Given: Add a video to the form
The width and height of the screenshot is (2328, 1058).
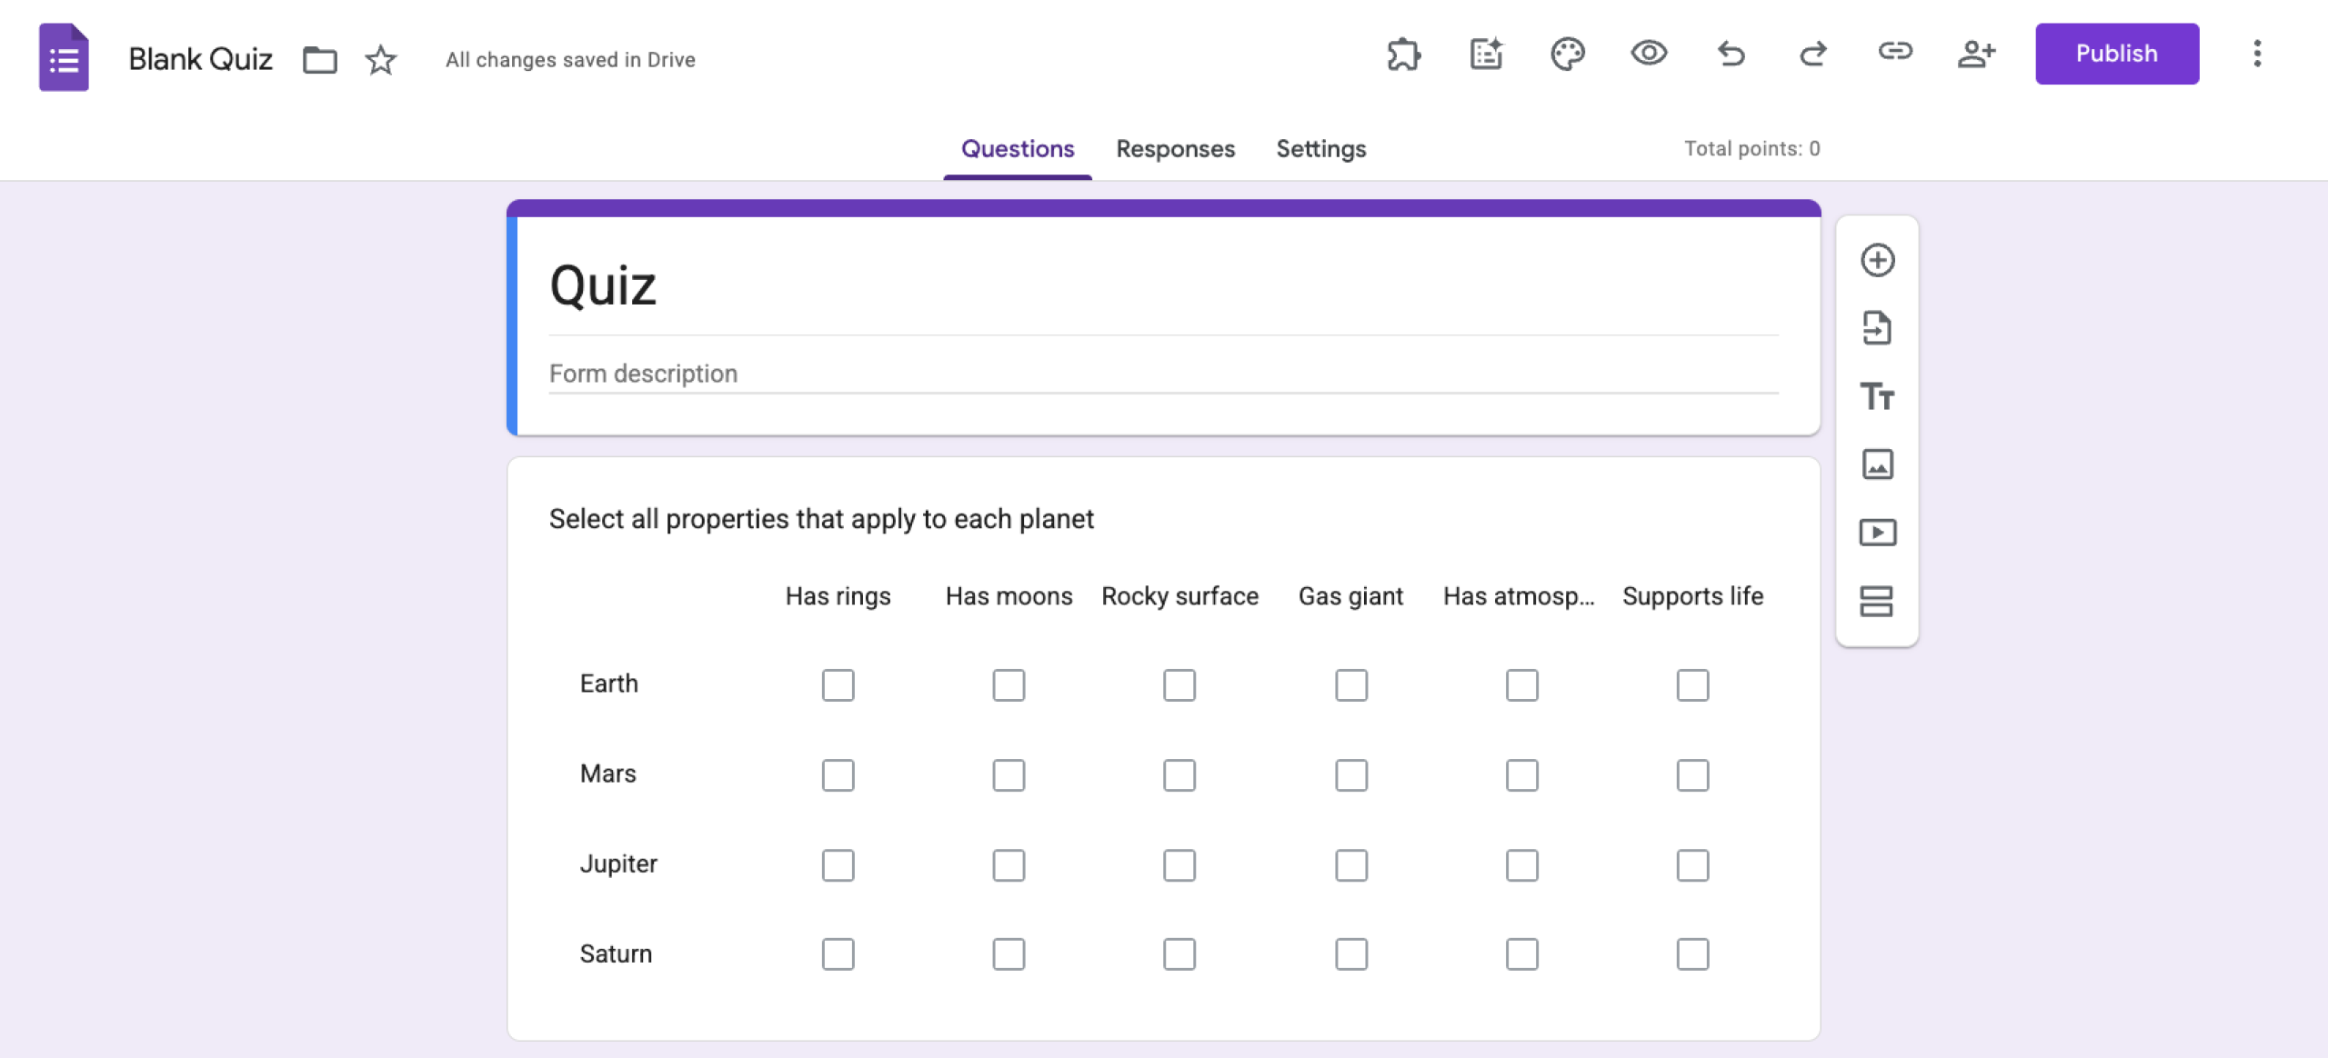Looking at the screenshot, I should (x=1877, y=533).
